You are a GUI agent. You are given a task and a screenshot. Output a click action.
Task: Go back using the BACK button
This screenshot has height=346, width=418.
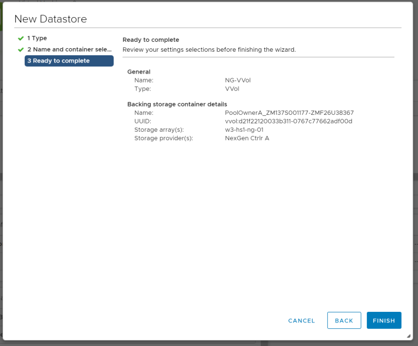344,320
